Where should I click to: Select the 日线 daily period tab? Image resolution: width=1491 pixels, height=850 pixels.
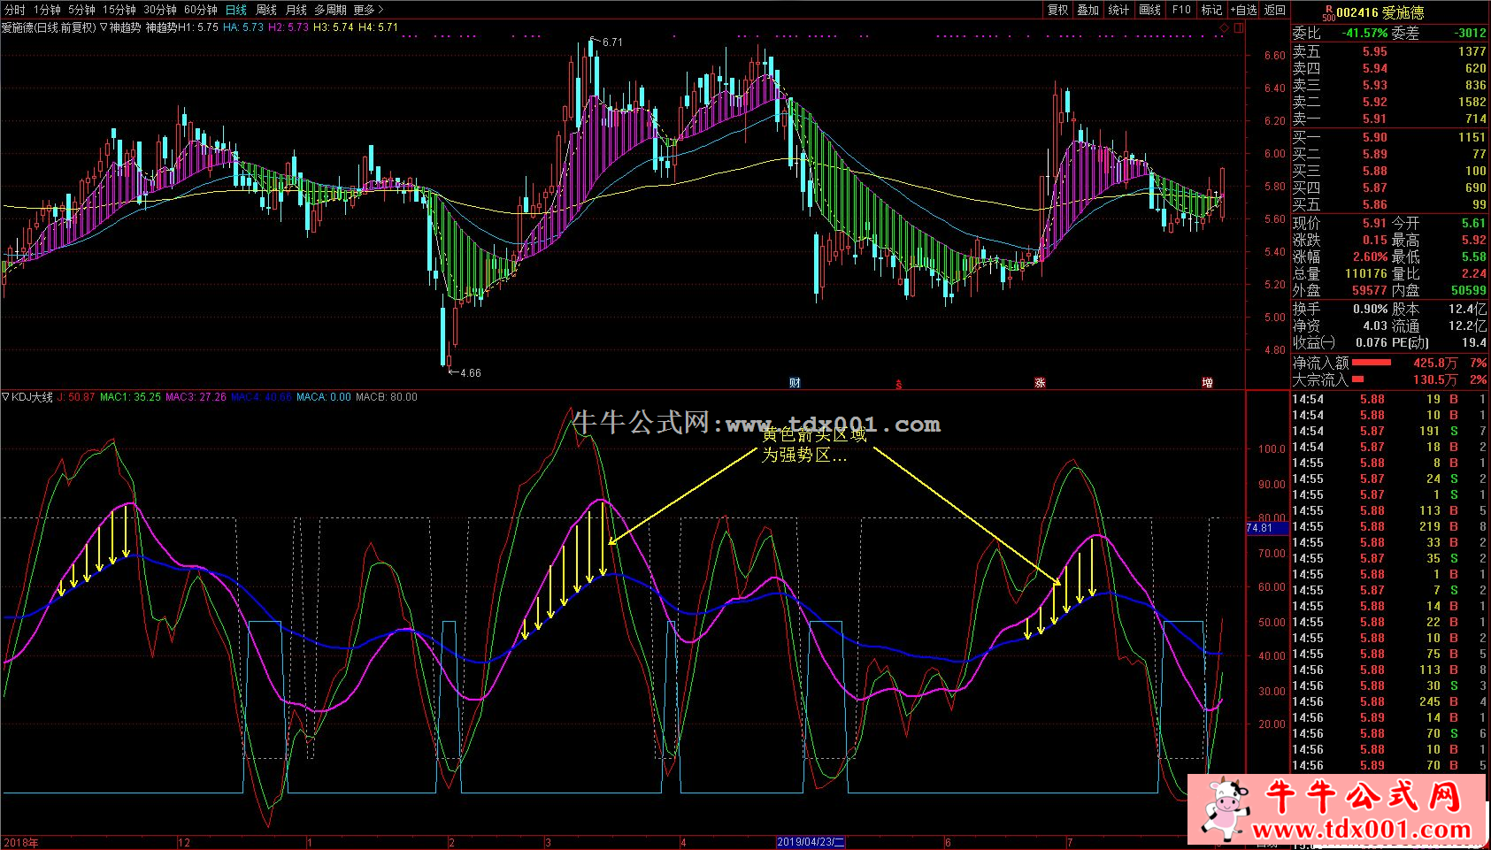click(236, 10)
